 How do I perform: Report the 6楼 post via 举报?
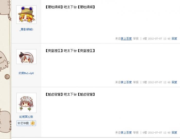[136, 133]
